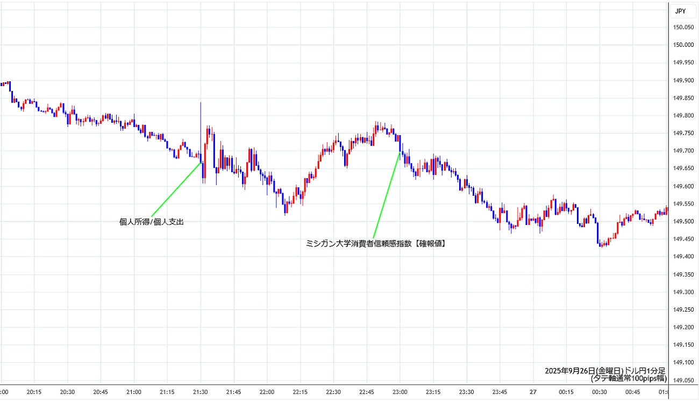Click the 22:30 time axis label
The height and width of the screenshot is (401, 699).
click(x=334, y=393)
